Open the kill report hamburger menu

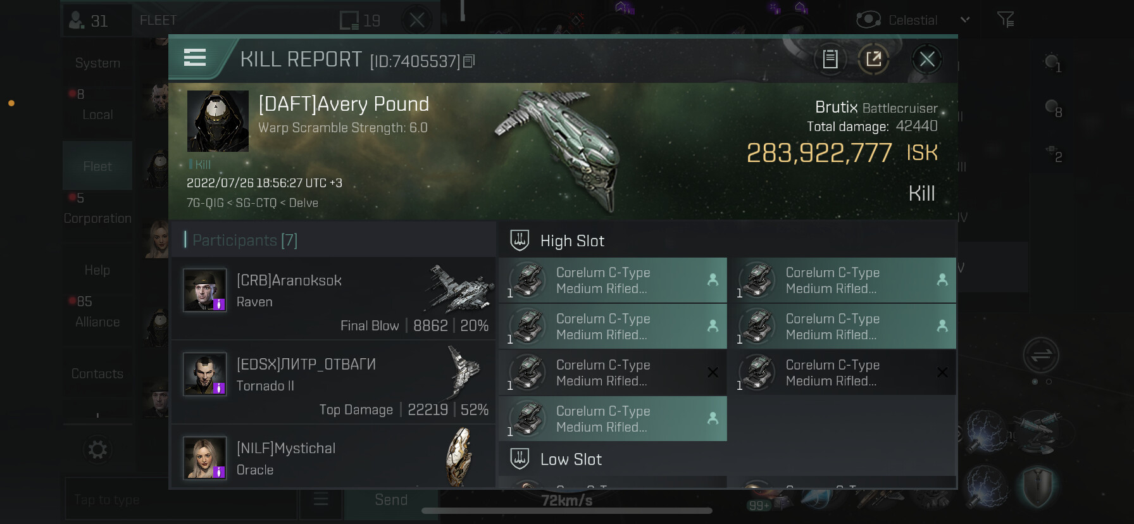pos(195,58)
